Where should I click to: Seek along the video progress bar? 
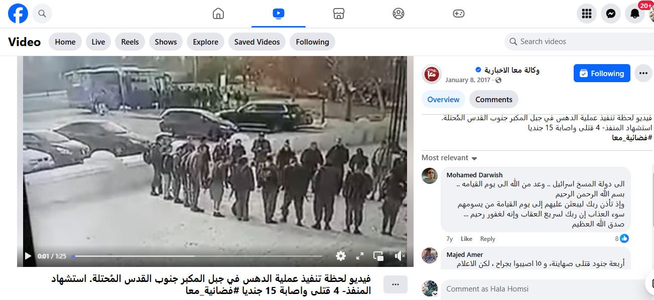click(198, 256)
